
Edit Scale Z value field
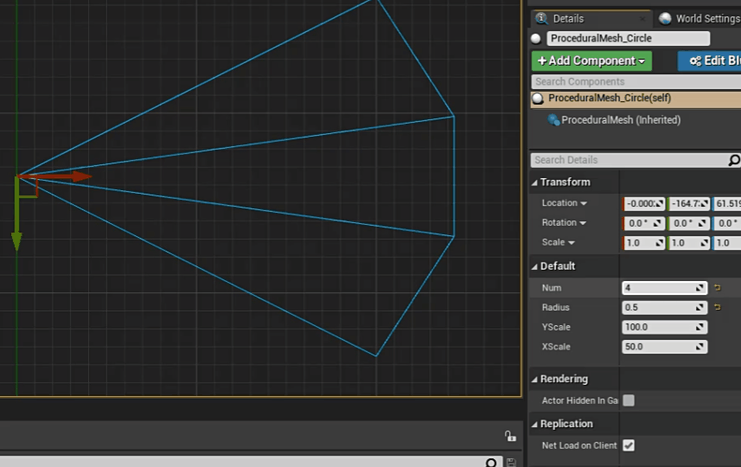pos(727,243)
